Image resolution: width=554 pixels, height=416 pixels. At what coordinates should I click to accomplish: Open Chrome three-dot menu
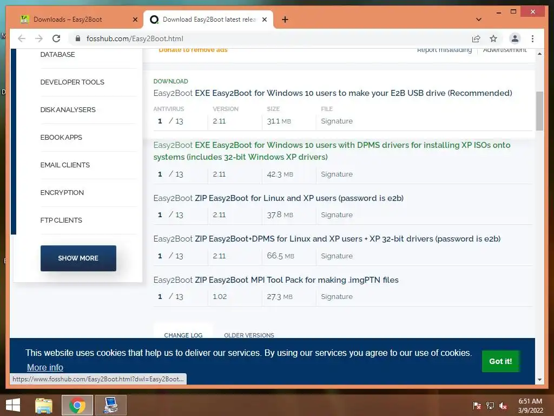tap(532, 38)
